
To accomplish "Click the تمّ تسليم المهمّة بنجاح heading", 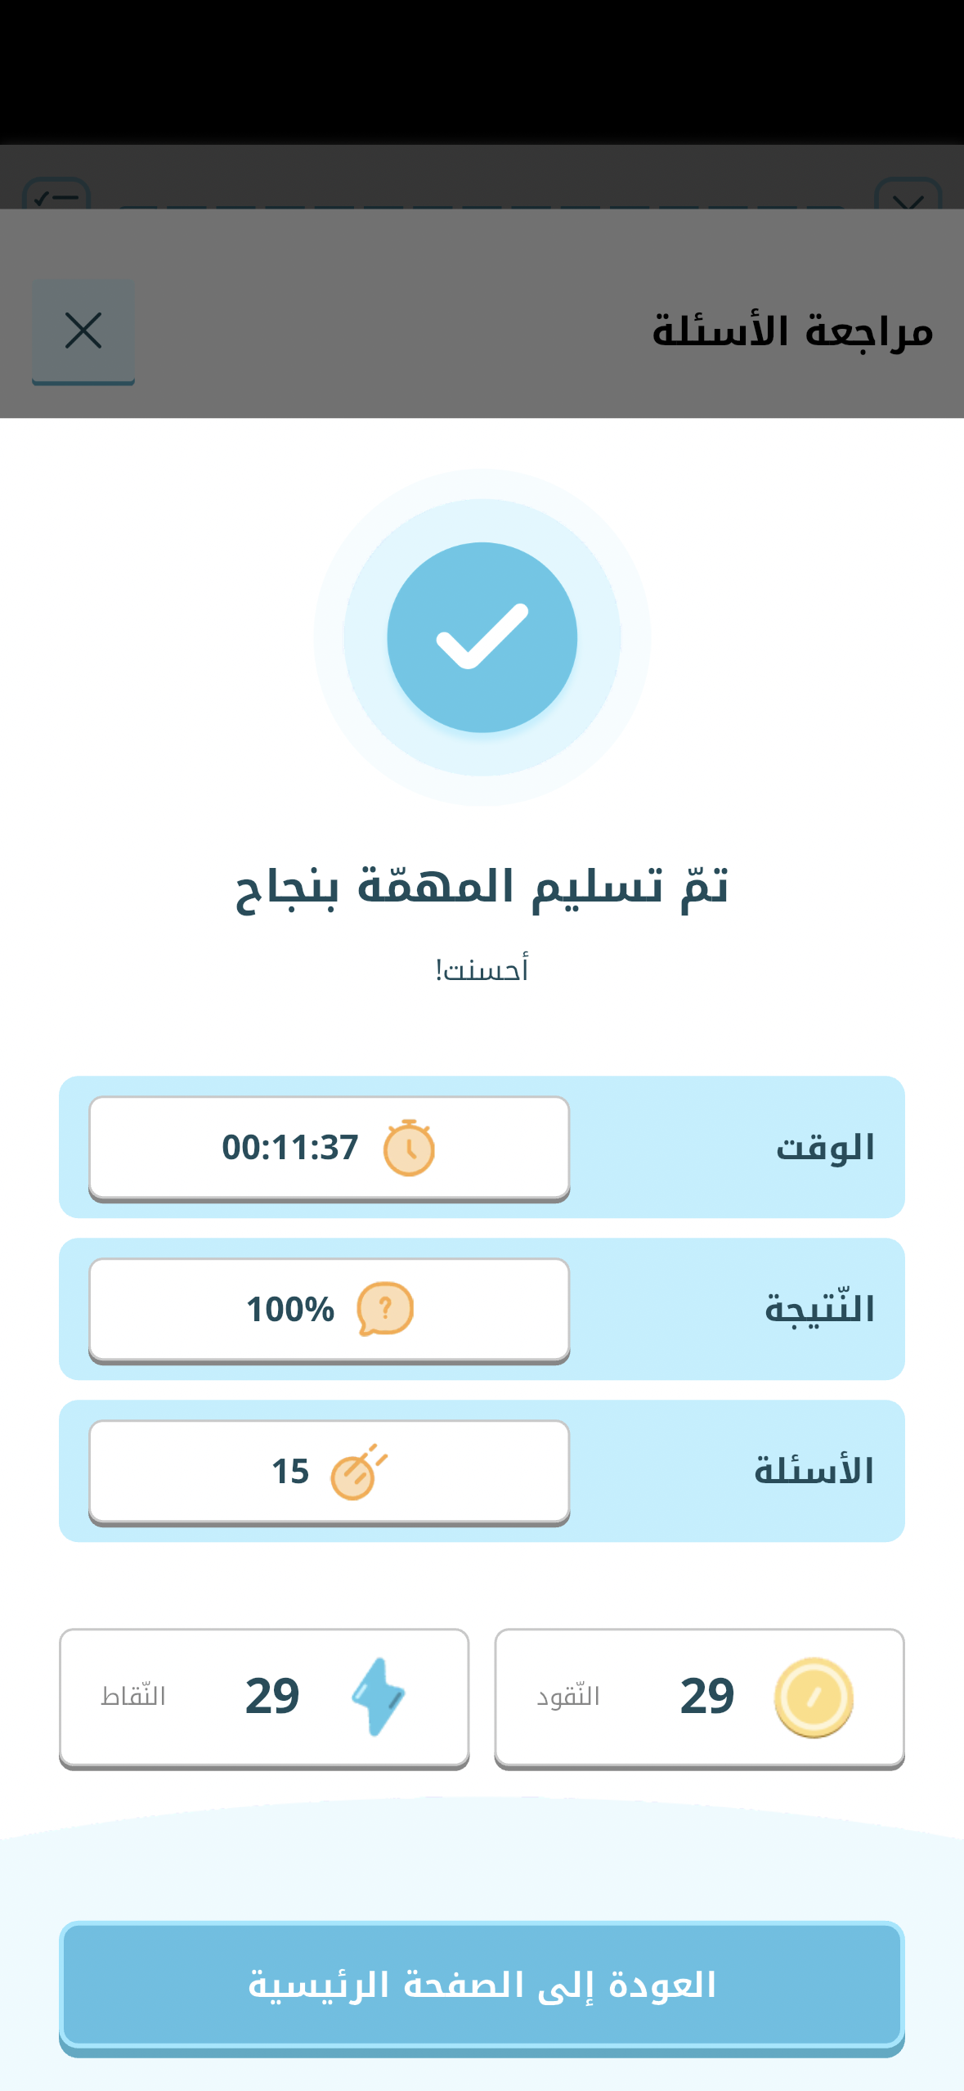I will pos(482,888).
